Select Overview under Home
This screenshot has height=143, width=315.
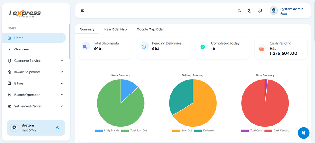(x=22, y=49)
